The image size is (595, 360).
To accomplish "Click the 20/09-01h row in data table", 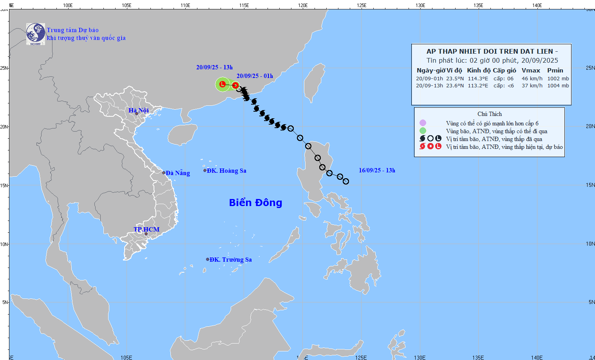I will click(492, 78).
